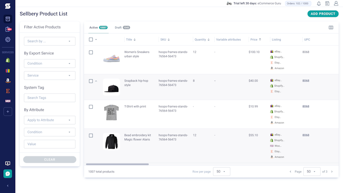The height and width of the screenshot is (193, 343).
Task: Select the Active products tab
Action: (98, 27)
